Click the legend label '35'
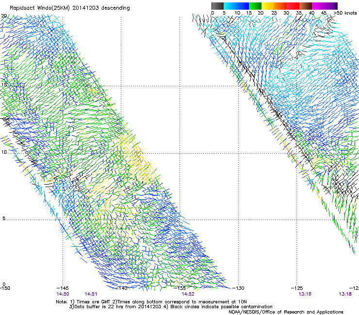The height and width of the screenshot is (315, 359). 299,13
